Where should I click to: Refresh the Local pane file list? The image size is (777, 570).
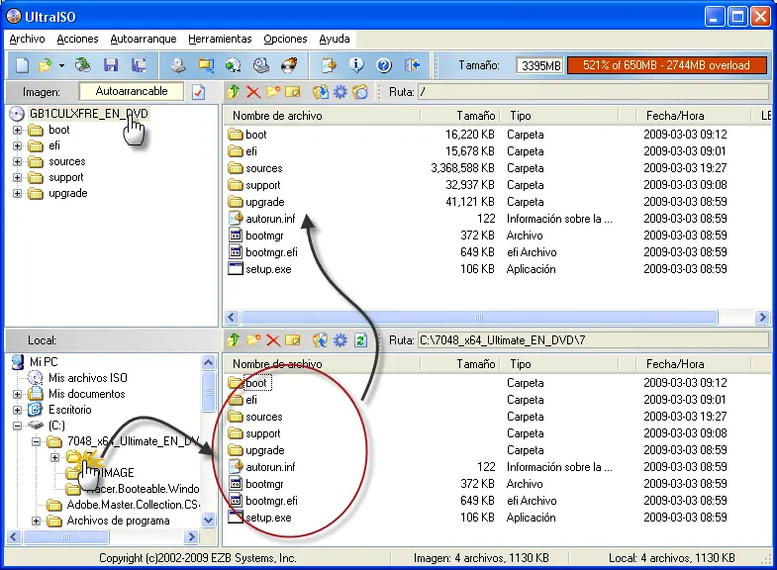[360, 339]
